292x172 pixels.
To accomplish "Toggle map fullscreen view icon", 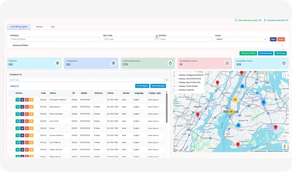I will pyautogui.click(x=284, y=75).
